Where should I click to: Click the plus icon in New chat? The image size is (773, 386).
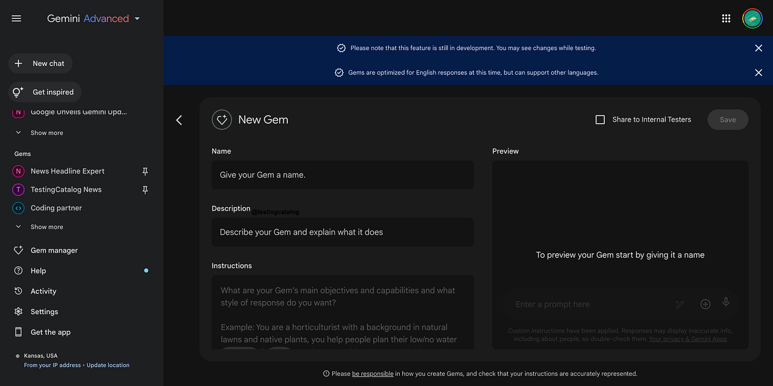pos(19,63)
